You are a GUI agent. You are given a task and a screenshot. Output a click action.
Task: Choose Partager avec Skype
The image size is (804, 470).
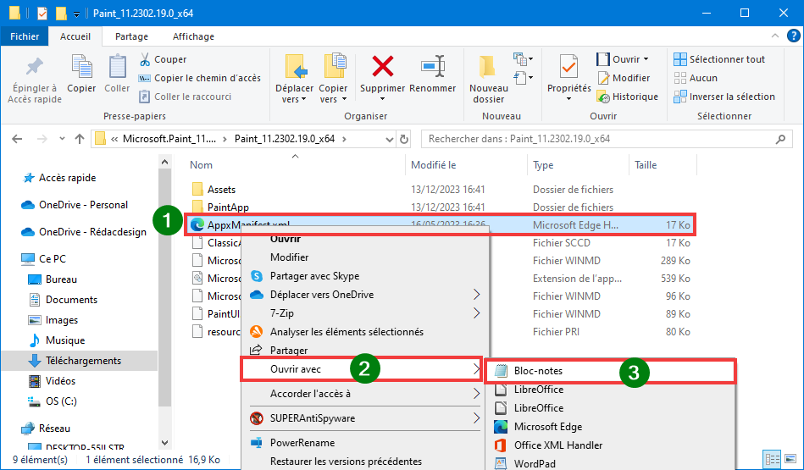(314, 276)
